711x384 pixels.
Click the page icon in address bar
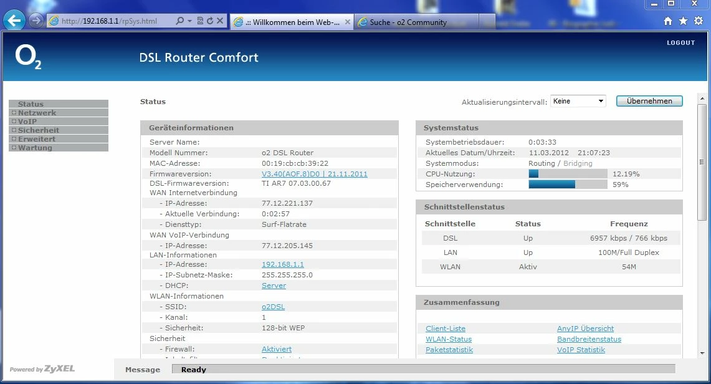pos(54,21)
